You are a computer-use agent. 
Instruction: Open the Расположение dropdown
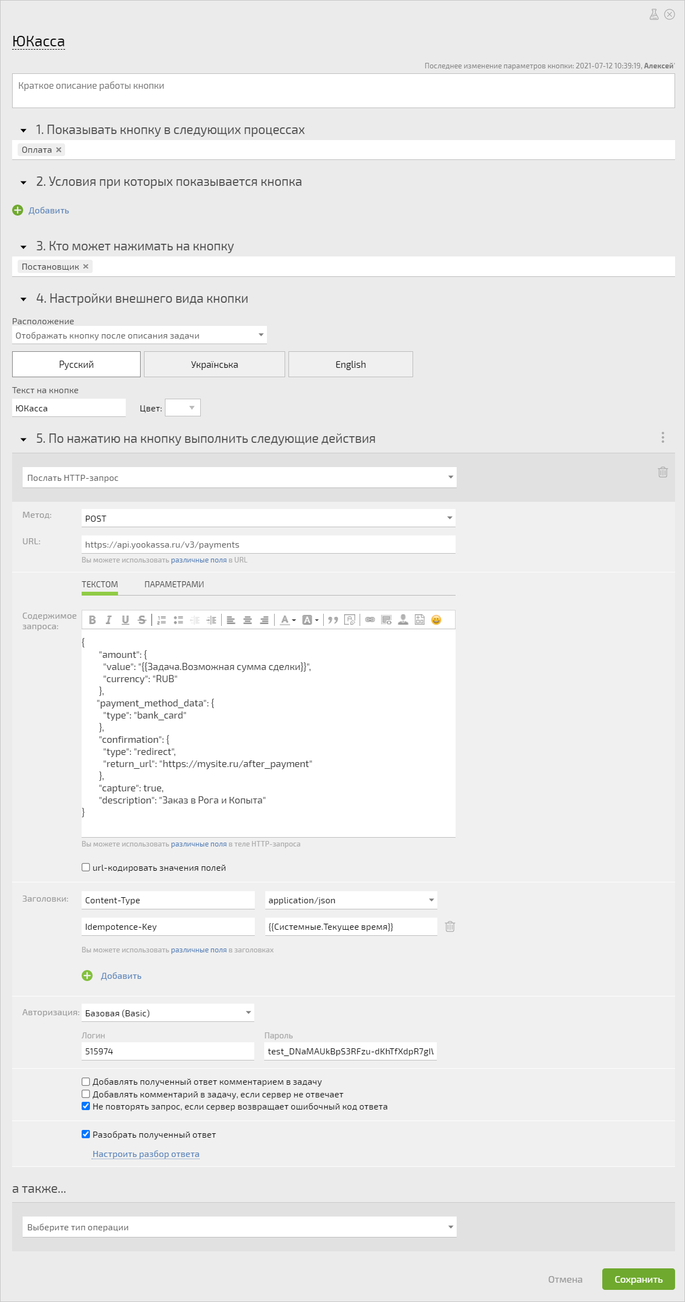coord(140,335)
